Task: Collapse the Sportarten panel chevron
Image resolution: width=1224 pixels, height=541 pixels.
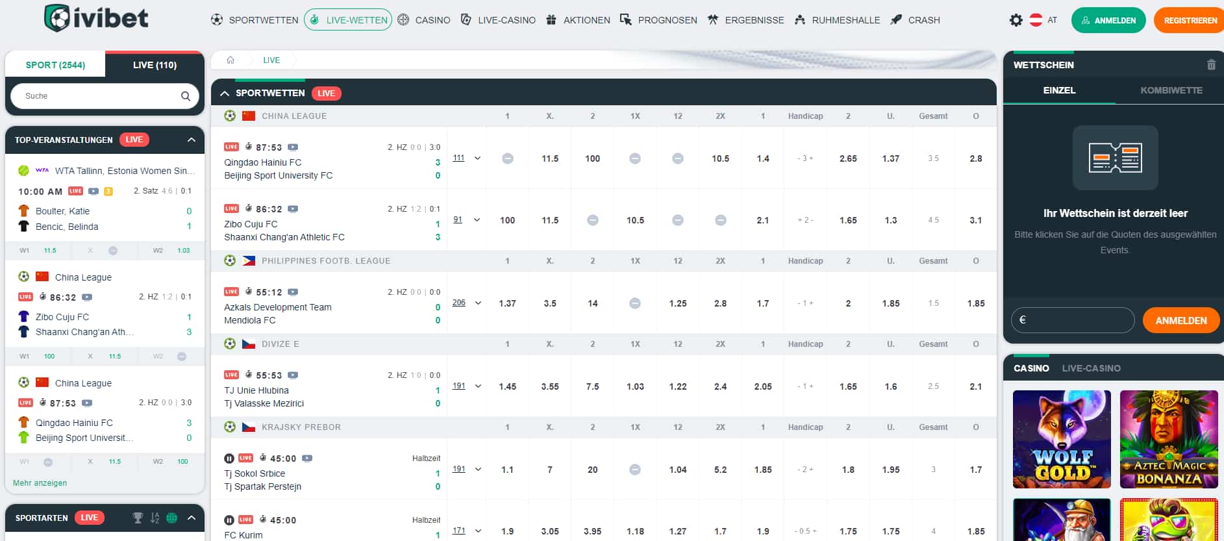Action: pos(192,518)
